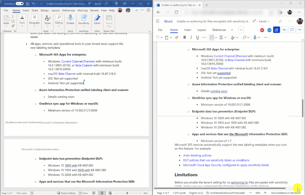Open the Layout tab in Word for the web

click(x=202, y=30)
